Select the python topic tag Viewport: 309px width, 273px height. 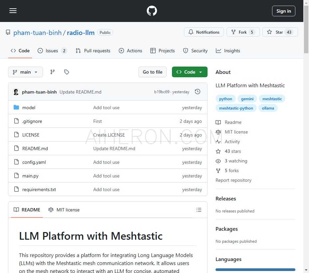226,99
